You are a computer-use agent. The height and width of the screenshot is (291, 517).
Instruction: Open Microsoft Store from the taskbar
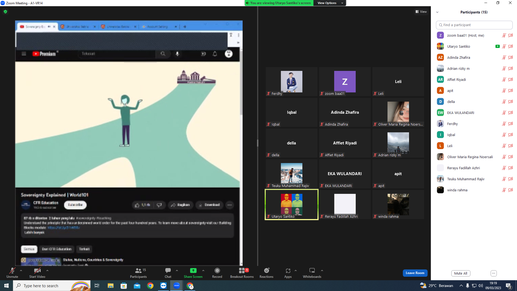click(124, 286)
